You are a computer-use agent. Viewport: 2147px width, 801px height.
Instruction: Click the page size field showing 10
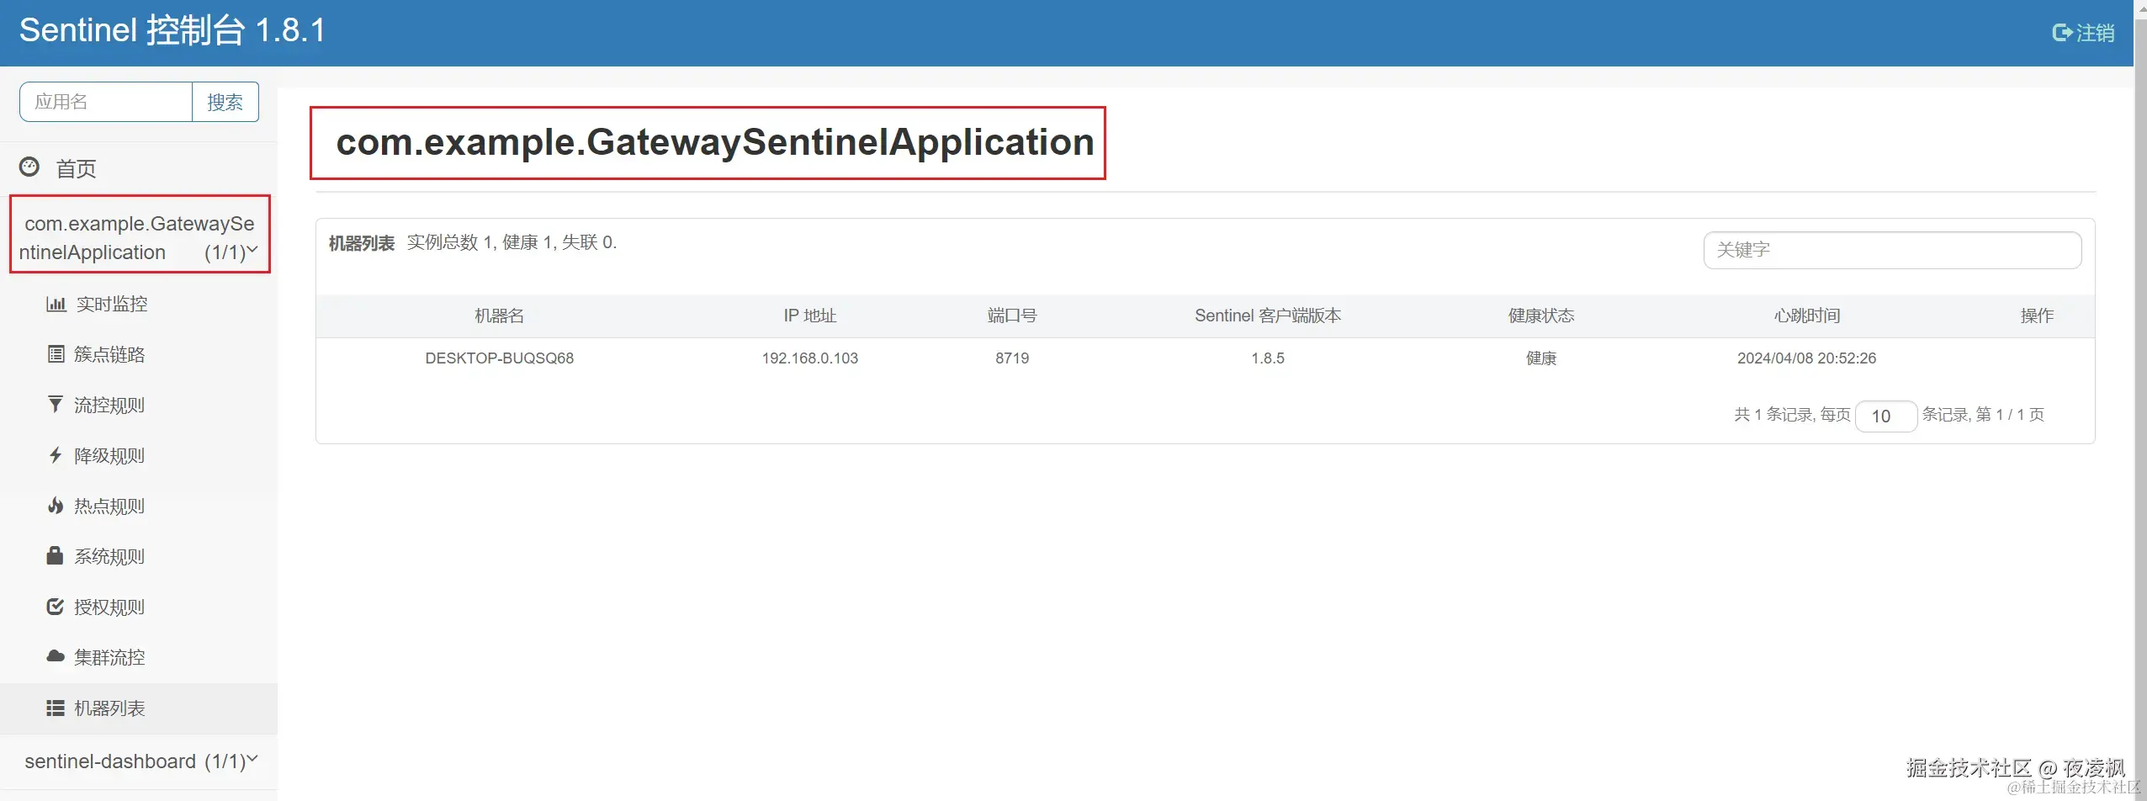1885,416
